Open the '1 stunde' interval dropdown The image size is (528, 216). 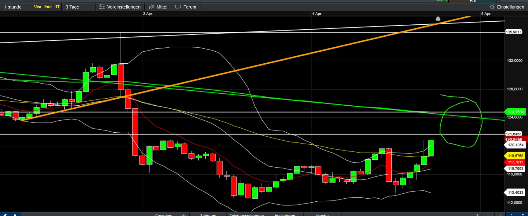pyautogui.click(x=16, y=7)
